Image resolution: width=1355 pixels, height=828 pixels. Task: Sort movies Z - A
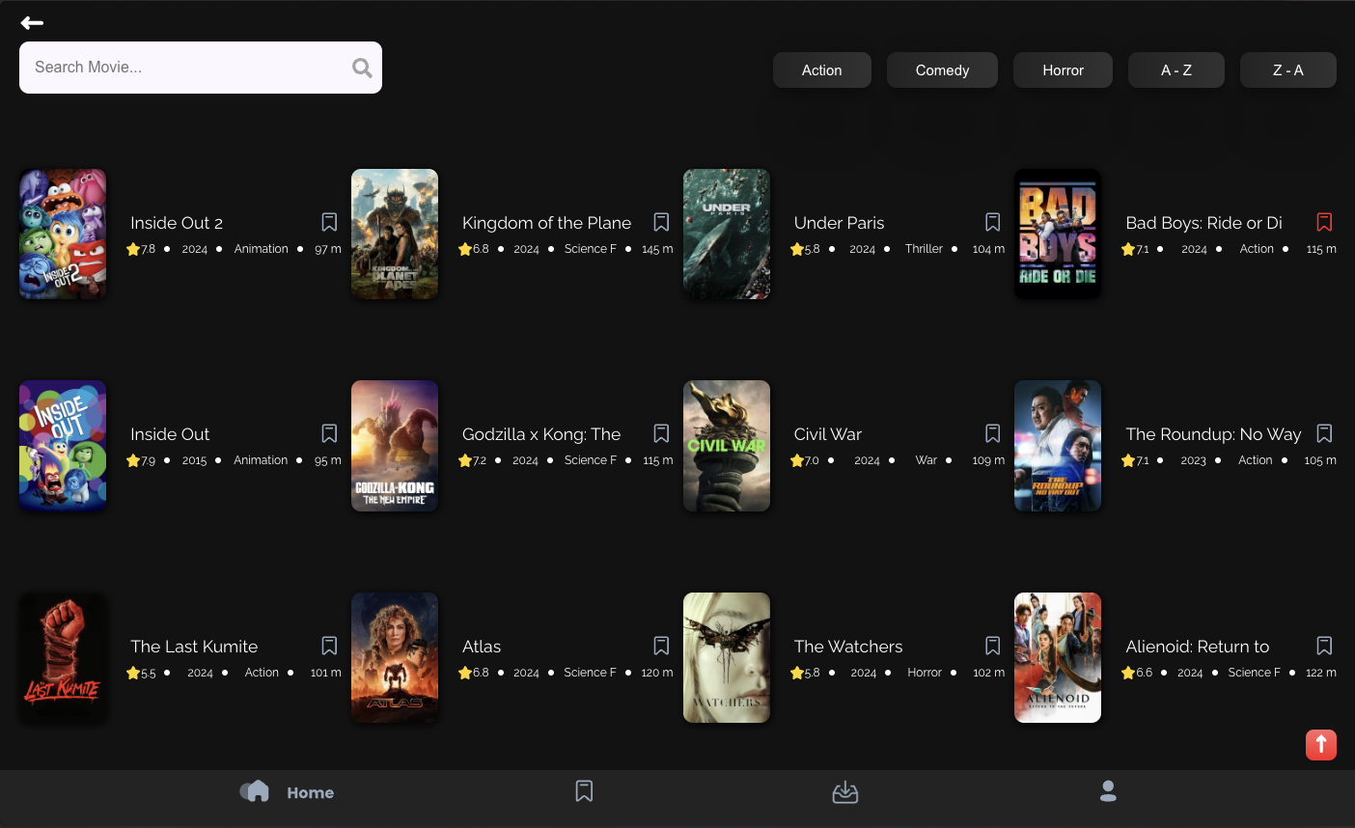[x=1288, y=70]
